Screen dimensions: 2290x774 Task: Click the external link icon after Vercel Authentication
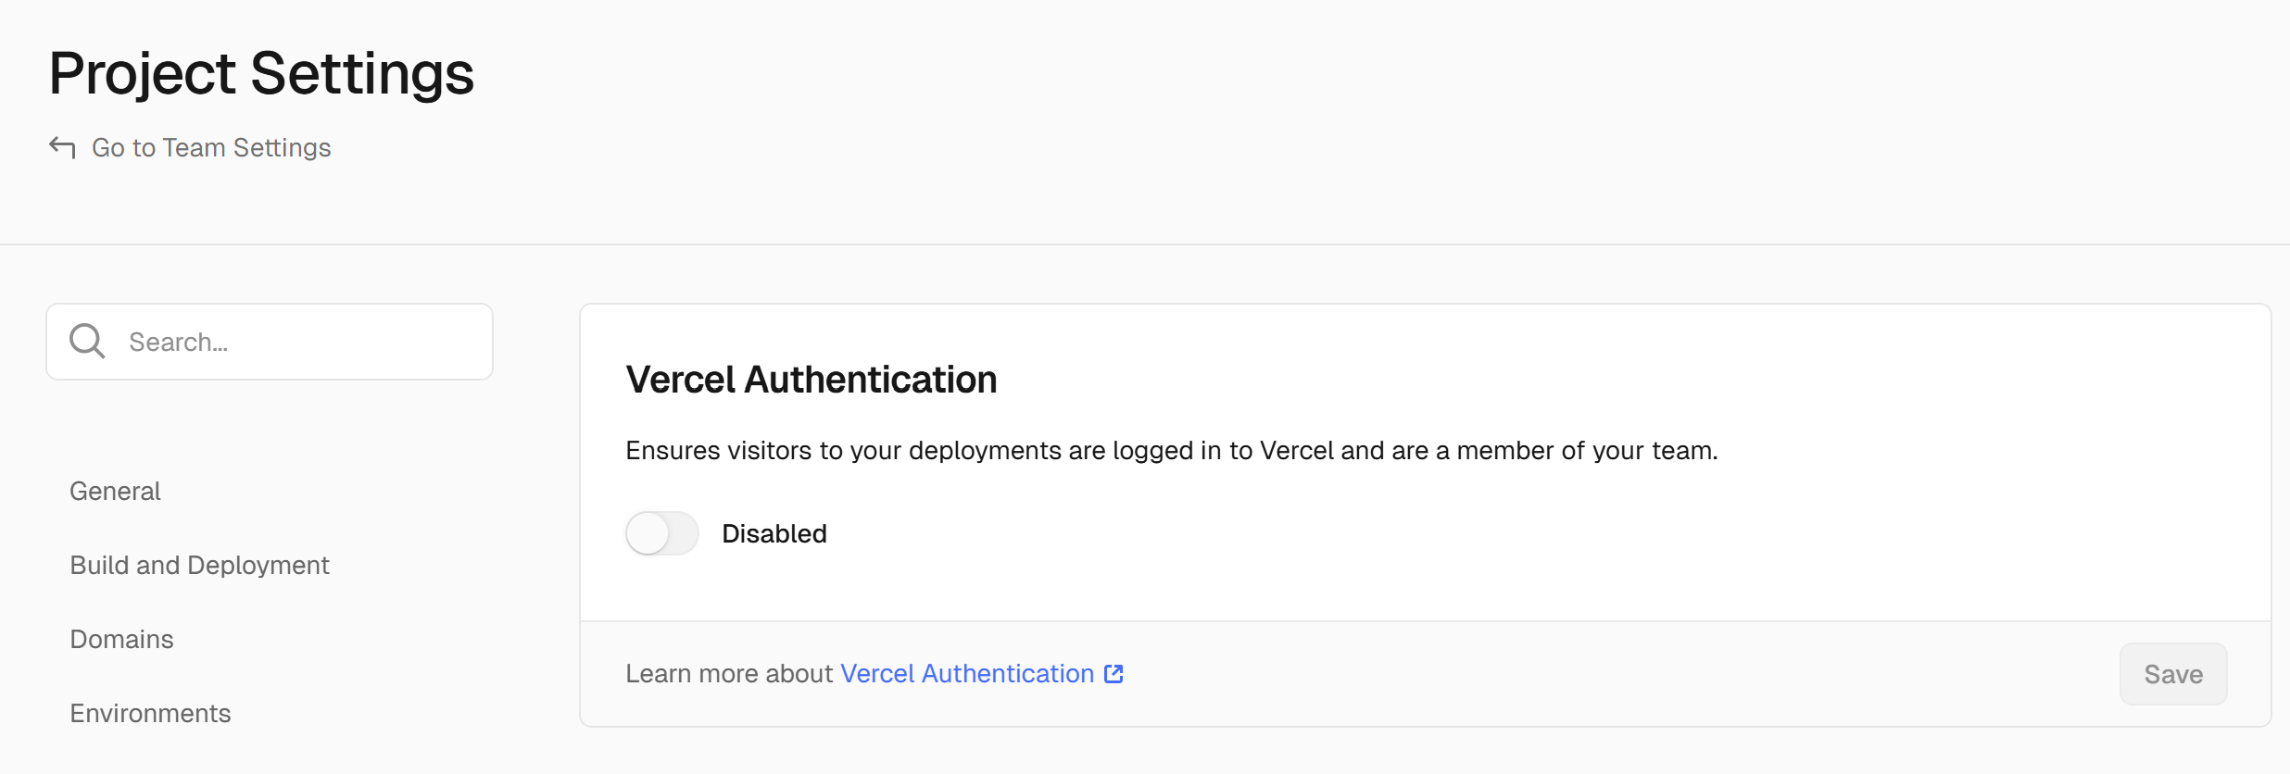point(1114,674)
